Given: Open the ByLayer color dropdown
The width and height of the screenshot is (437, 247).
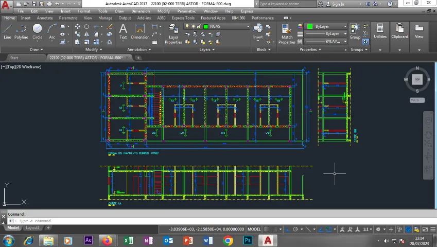Looking at the screenshot, I should (345, 26).
